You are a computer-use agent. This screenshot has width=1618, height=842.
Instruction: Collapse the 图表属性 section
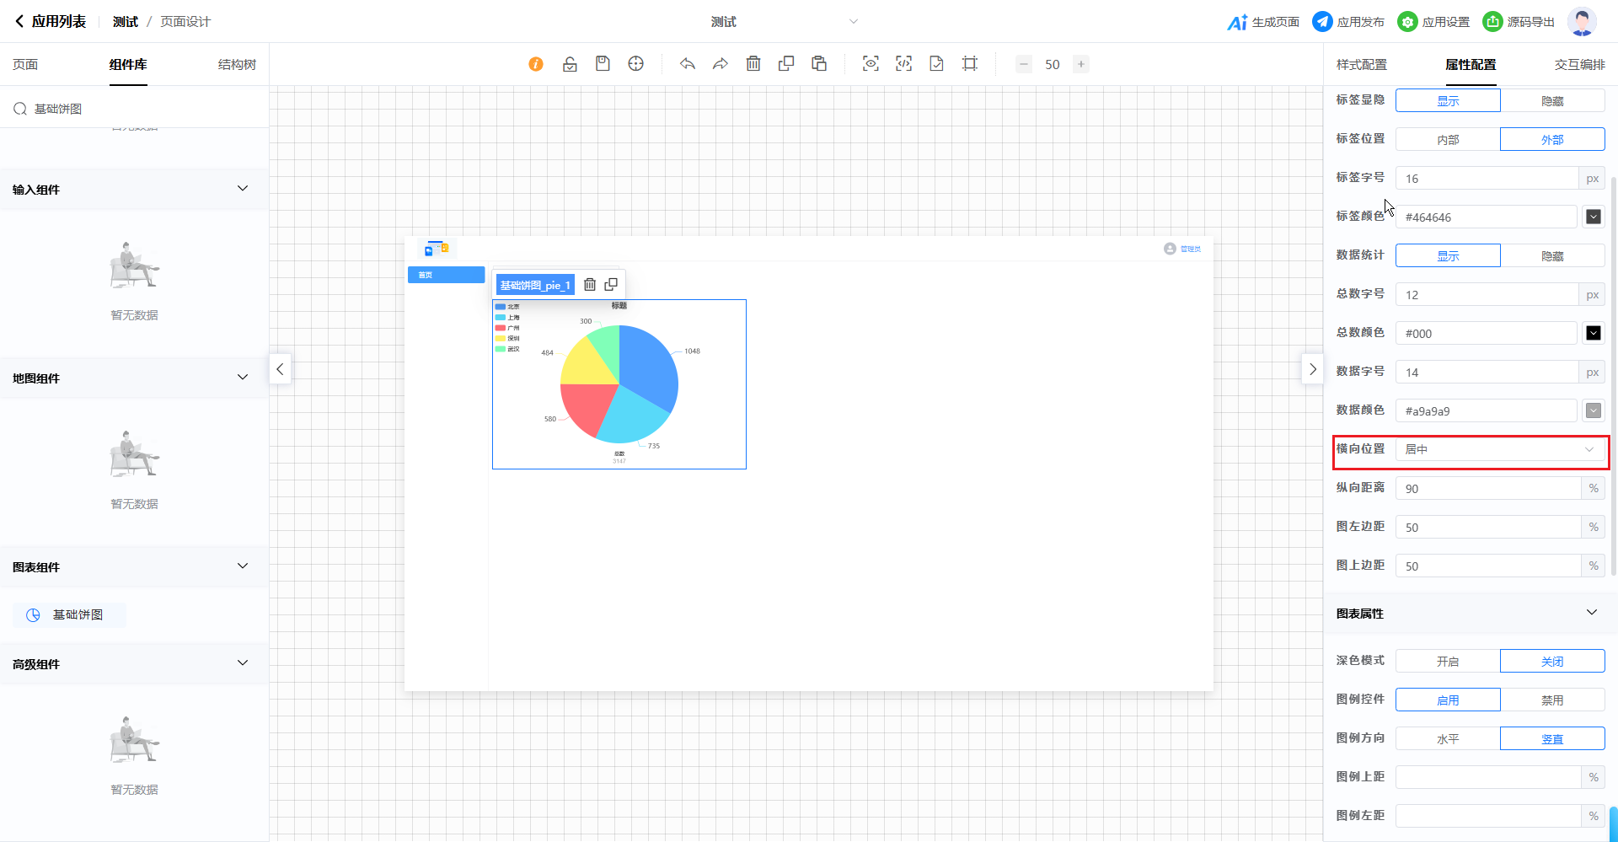point(1591,613)
